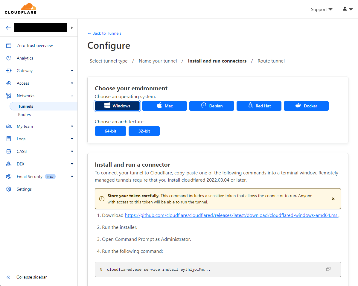Choose Red Hat operating system
Screen dimensions: 358x286
[x=259, y=106]
